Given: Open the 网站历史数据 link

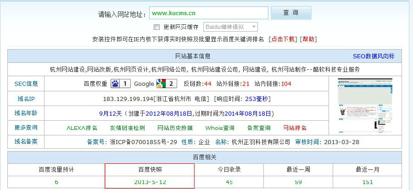Looking at the screenshot, I should pyautogui.click(x=175, y=128).
